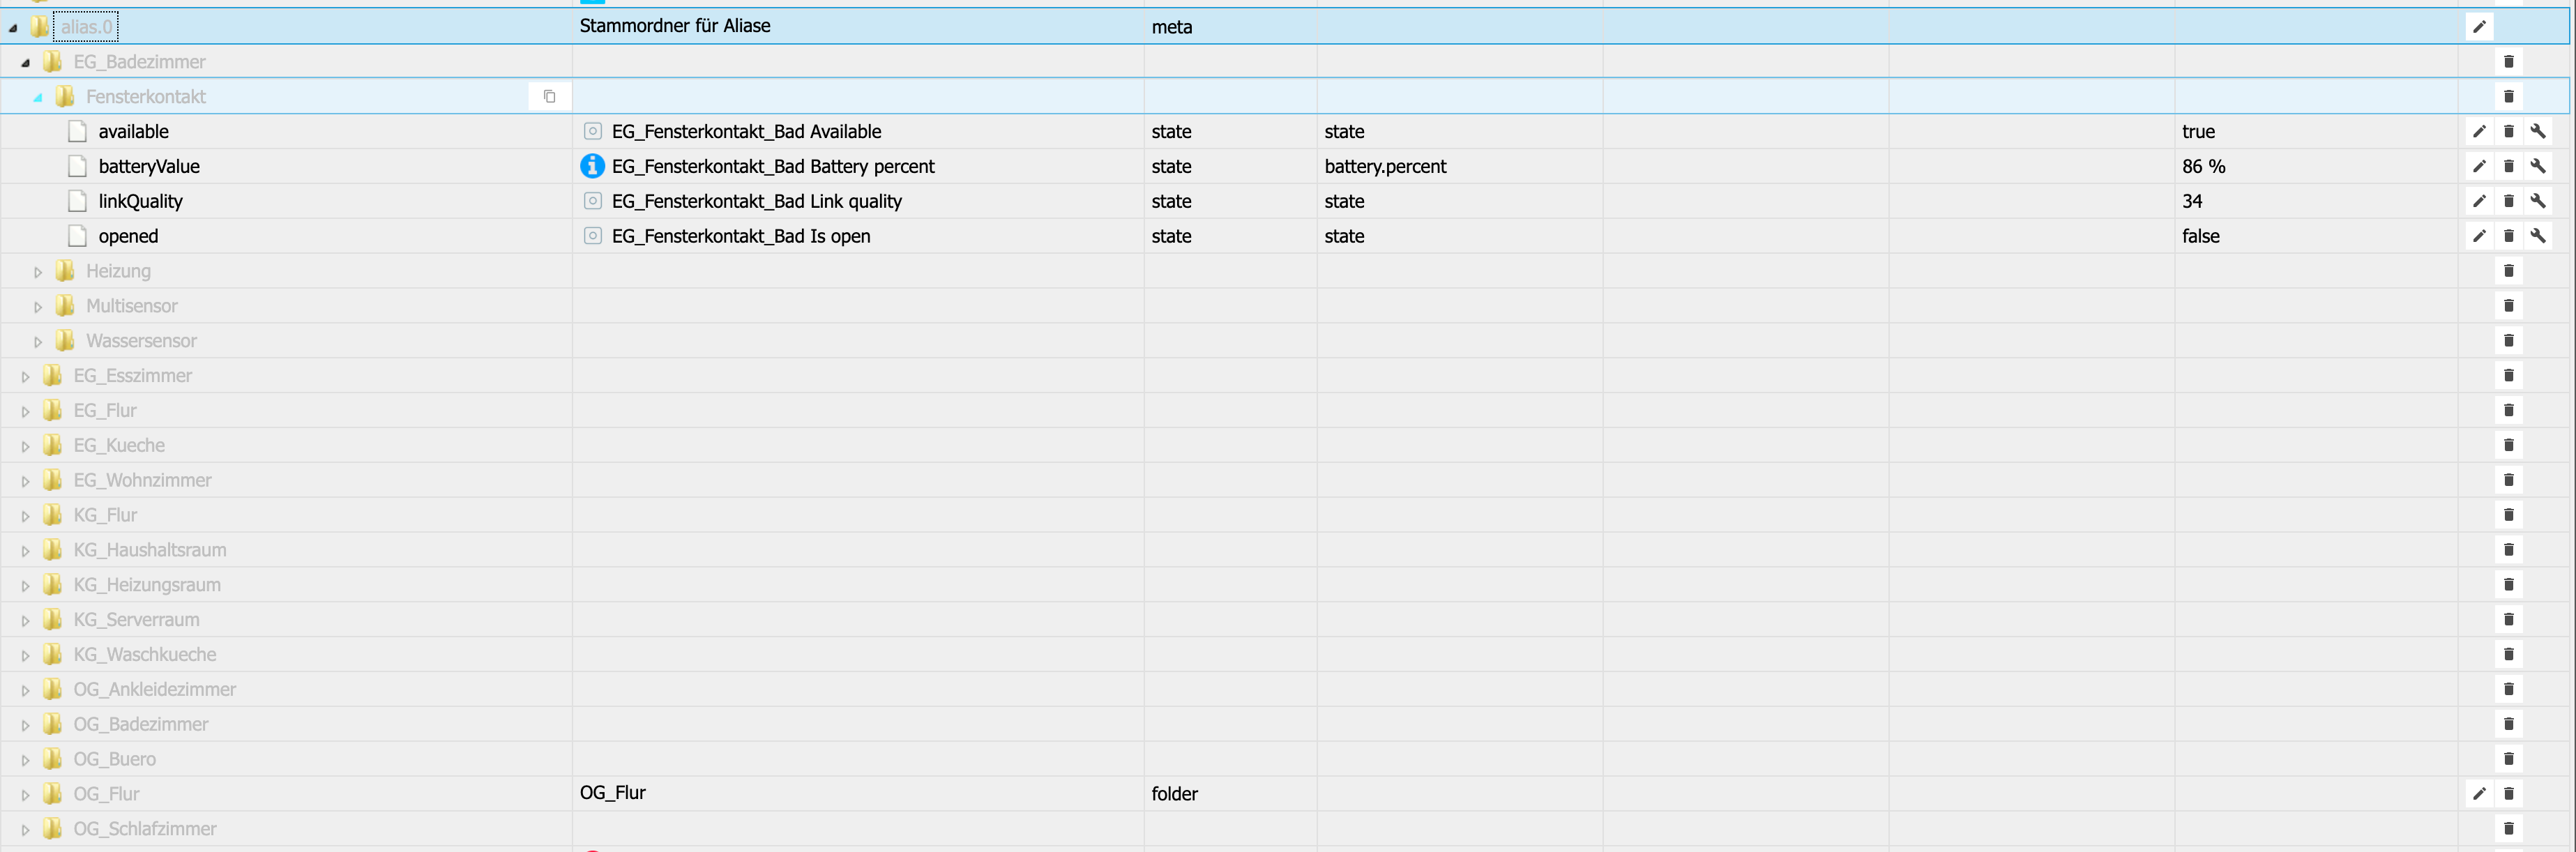Delete the KG_Serverraum folder
Screen dimensions: 2576x852
coord(2508,620)
